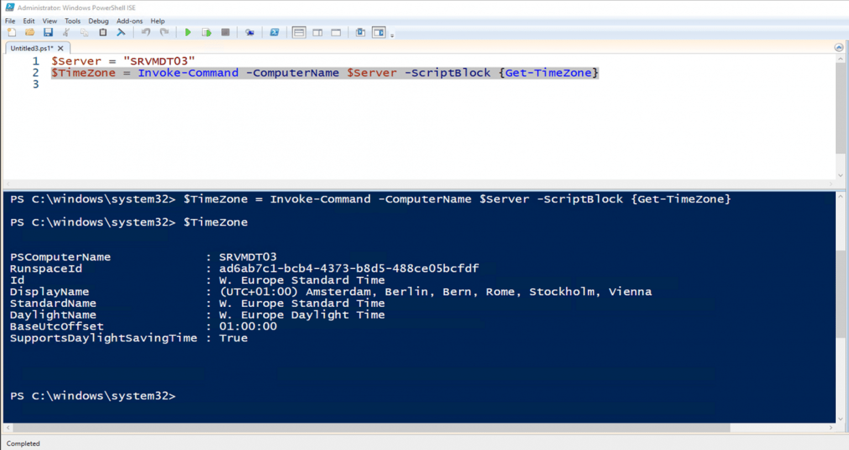Open the Help menu
This screenshot has height=450, width=849.
click(158, 21)
